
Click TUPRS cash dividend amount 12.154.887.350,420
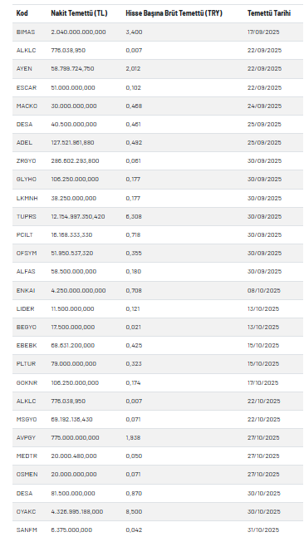[x=78, y=216]
